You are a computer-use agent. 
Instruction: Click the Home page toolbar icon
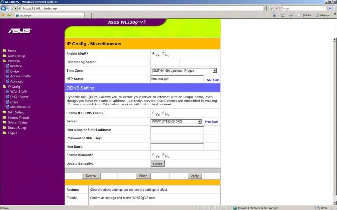click(x=274, y=15)
